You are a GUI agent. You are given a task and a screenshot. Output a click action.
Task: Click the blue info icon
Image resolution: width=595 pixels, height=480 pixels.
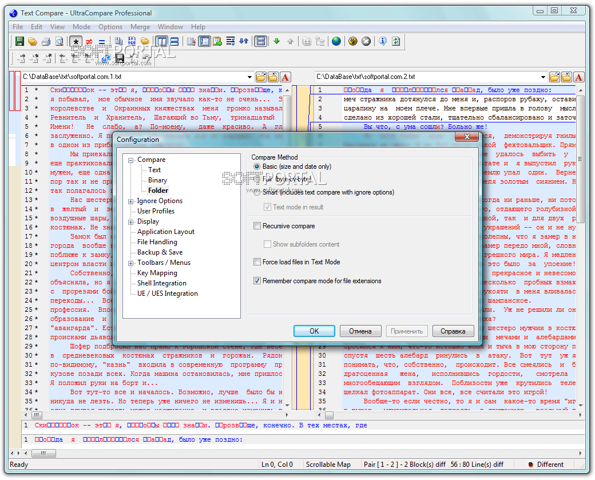point(383,41)
